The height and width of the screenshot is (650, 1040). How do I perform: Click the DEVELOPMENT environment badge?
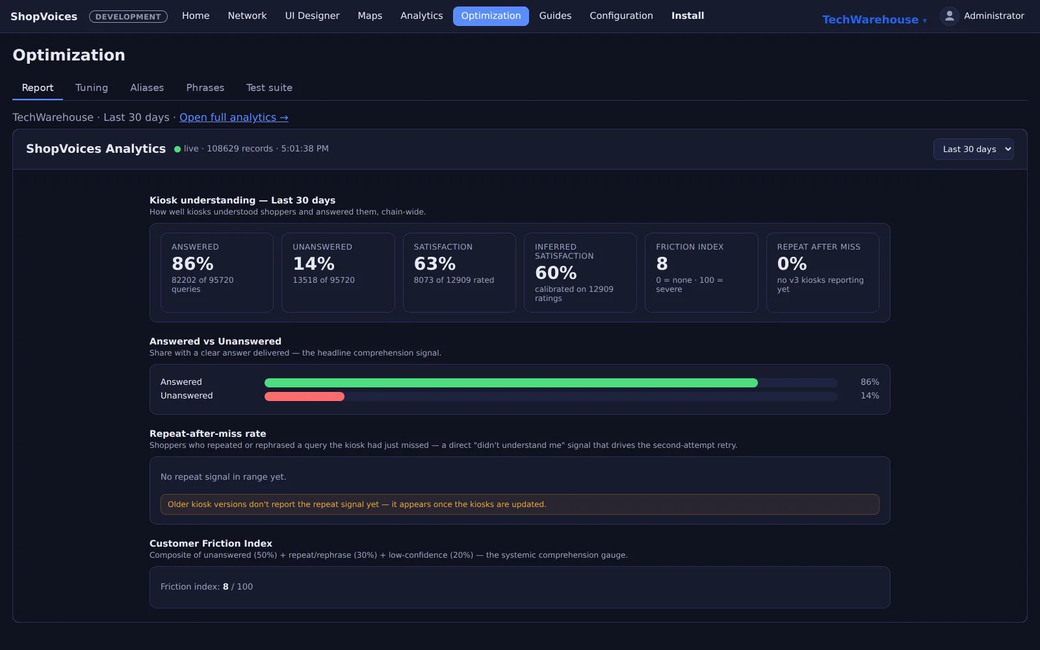(x=128, y=17)
